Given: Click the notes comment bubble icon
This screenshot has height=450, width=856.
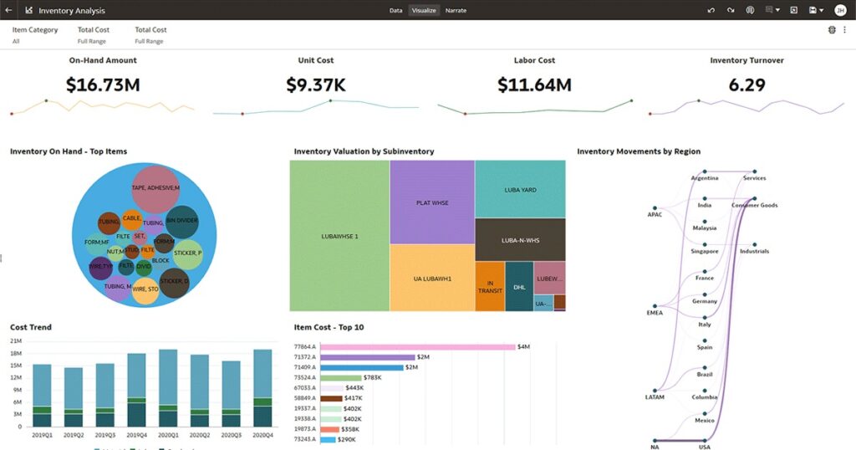Looking at the screenshot, I should 769,10.
